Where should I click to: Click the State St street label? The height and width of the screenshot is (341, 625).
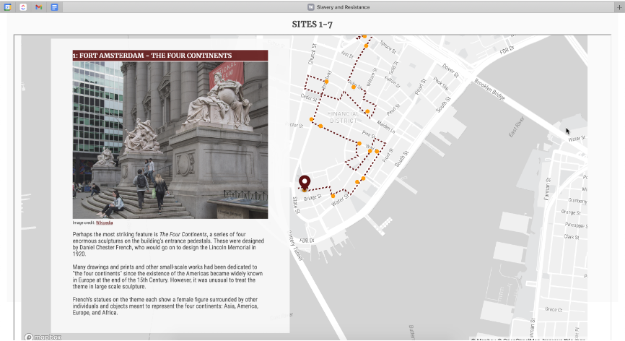click(296, 205)
